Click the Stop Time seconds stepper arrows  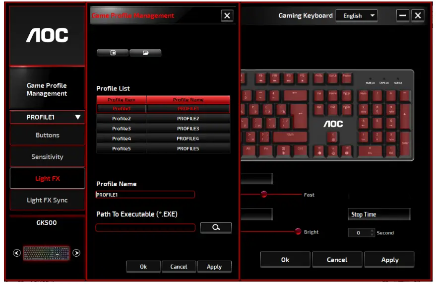click(x=372, y=232)
